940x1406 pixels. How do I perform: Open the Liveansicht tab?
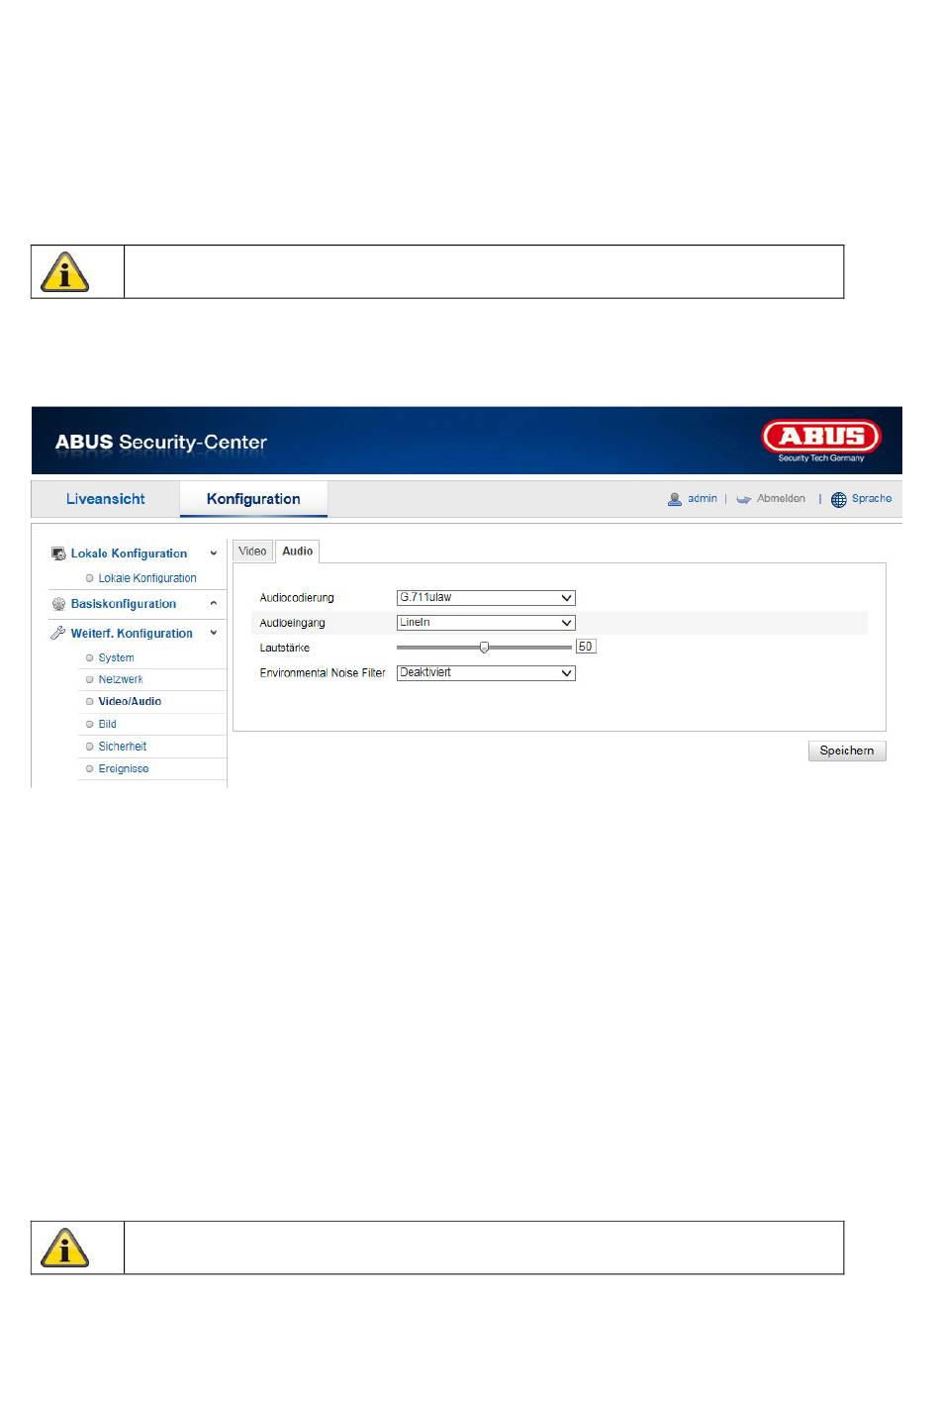click(x=105, y=499)
